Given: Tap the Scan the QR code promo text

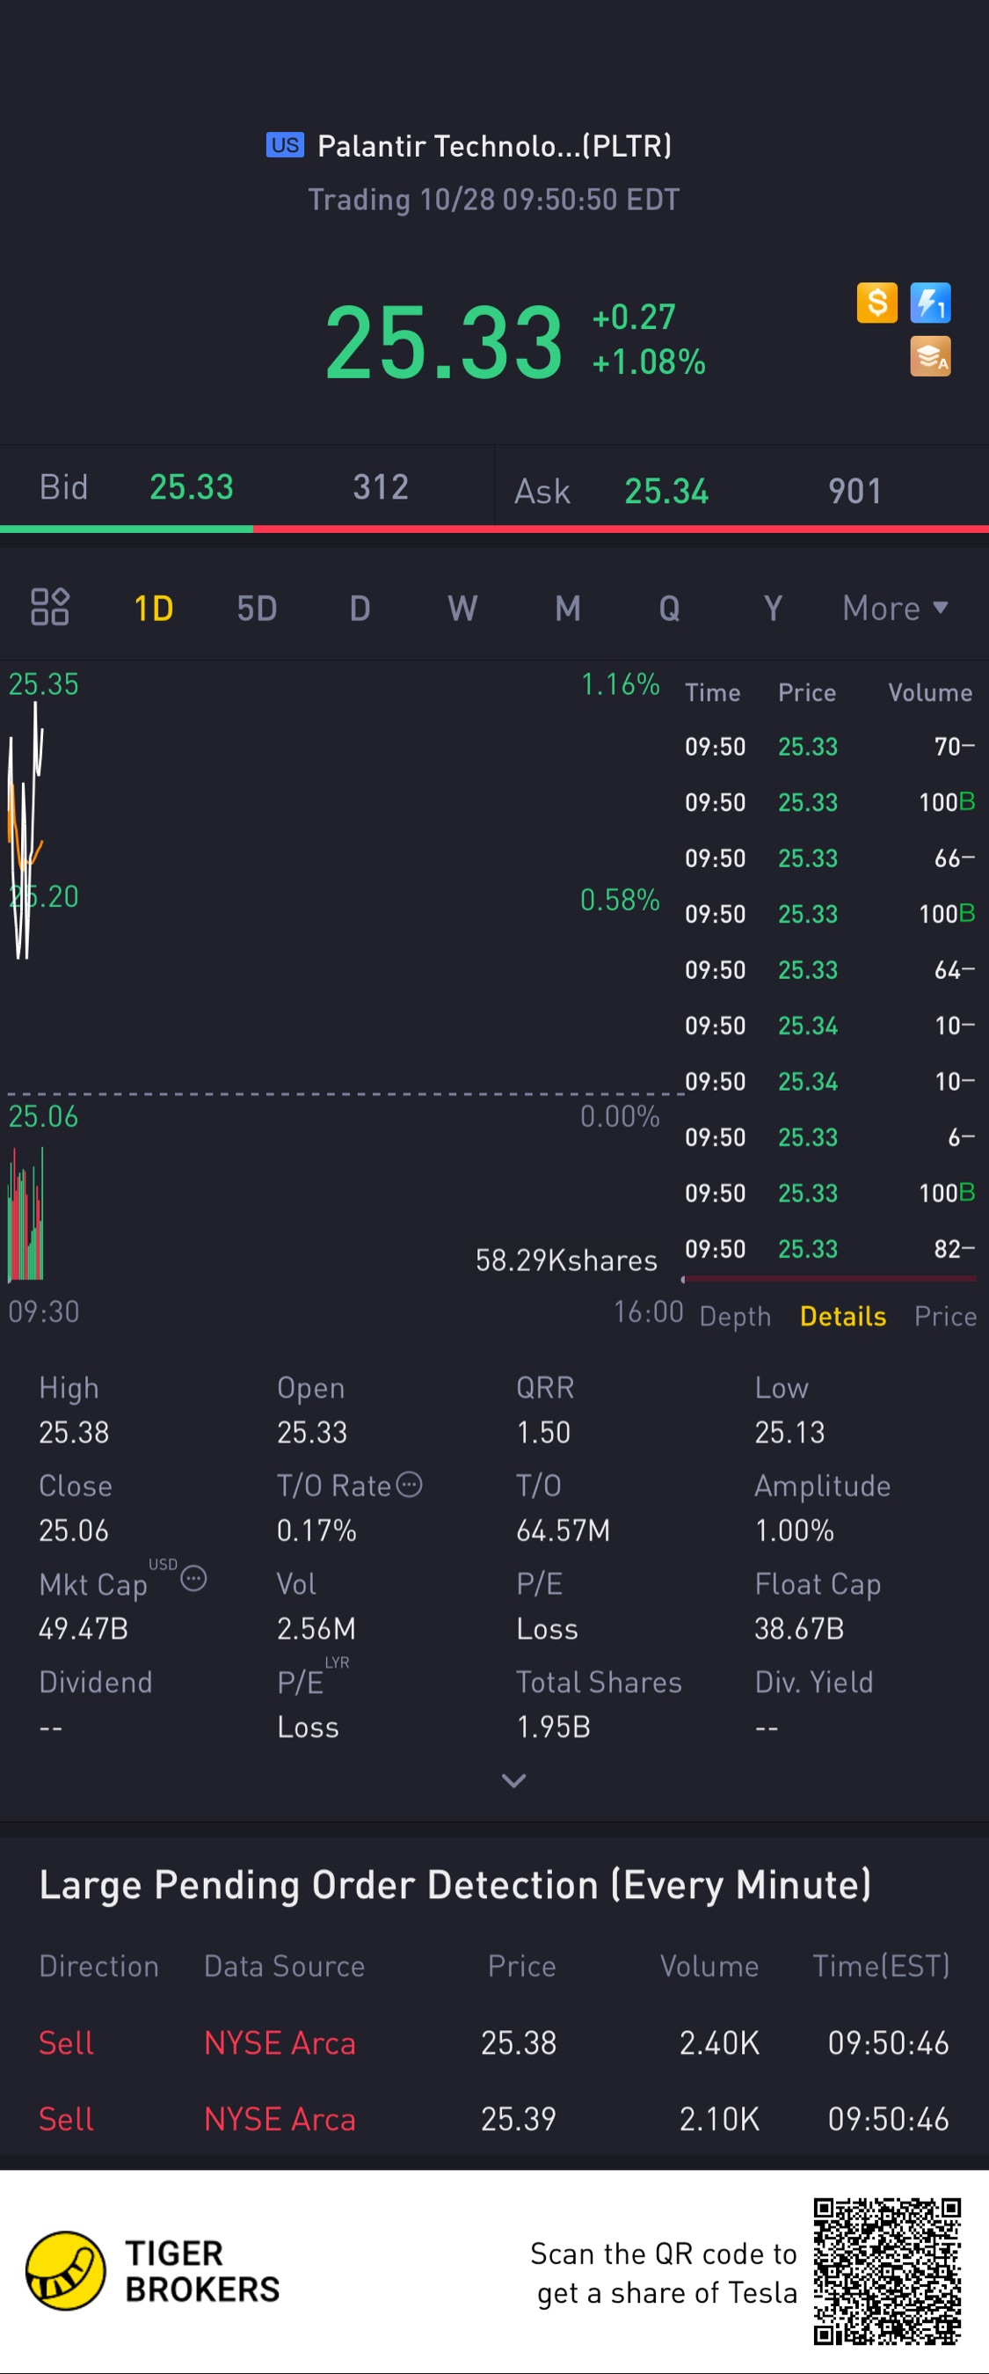Looking at the screenshot, I should tap(663, 2273).
